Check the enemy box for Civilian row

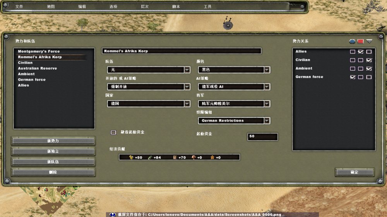[361, 60]
